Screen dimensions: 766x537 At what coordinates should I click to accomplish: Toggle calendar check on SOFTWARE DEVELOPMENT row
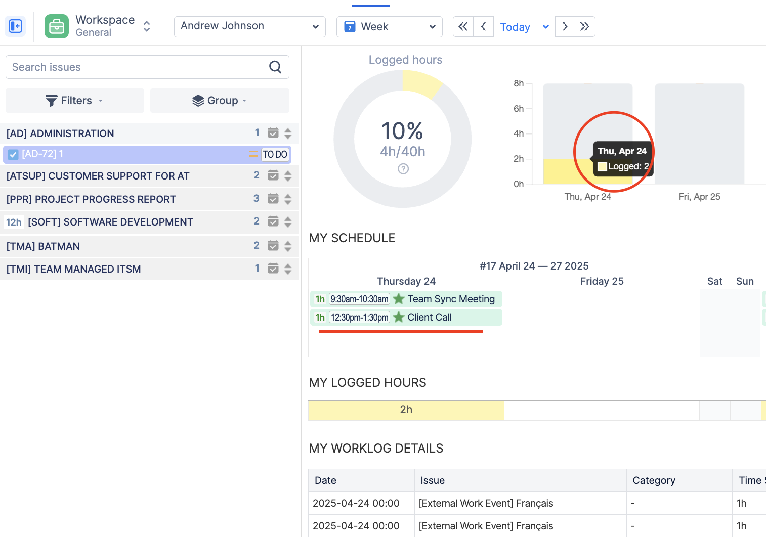[x=273, y=222]
